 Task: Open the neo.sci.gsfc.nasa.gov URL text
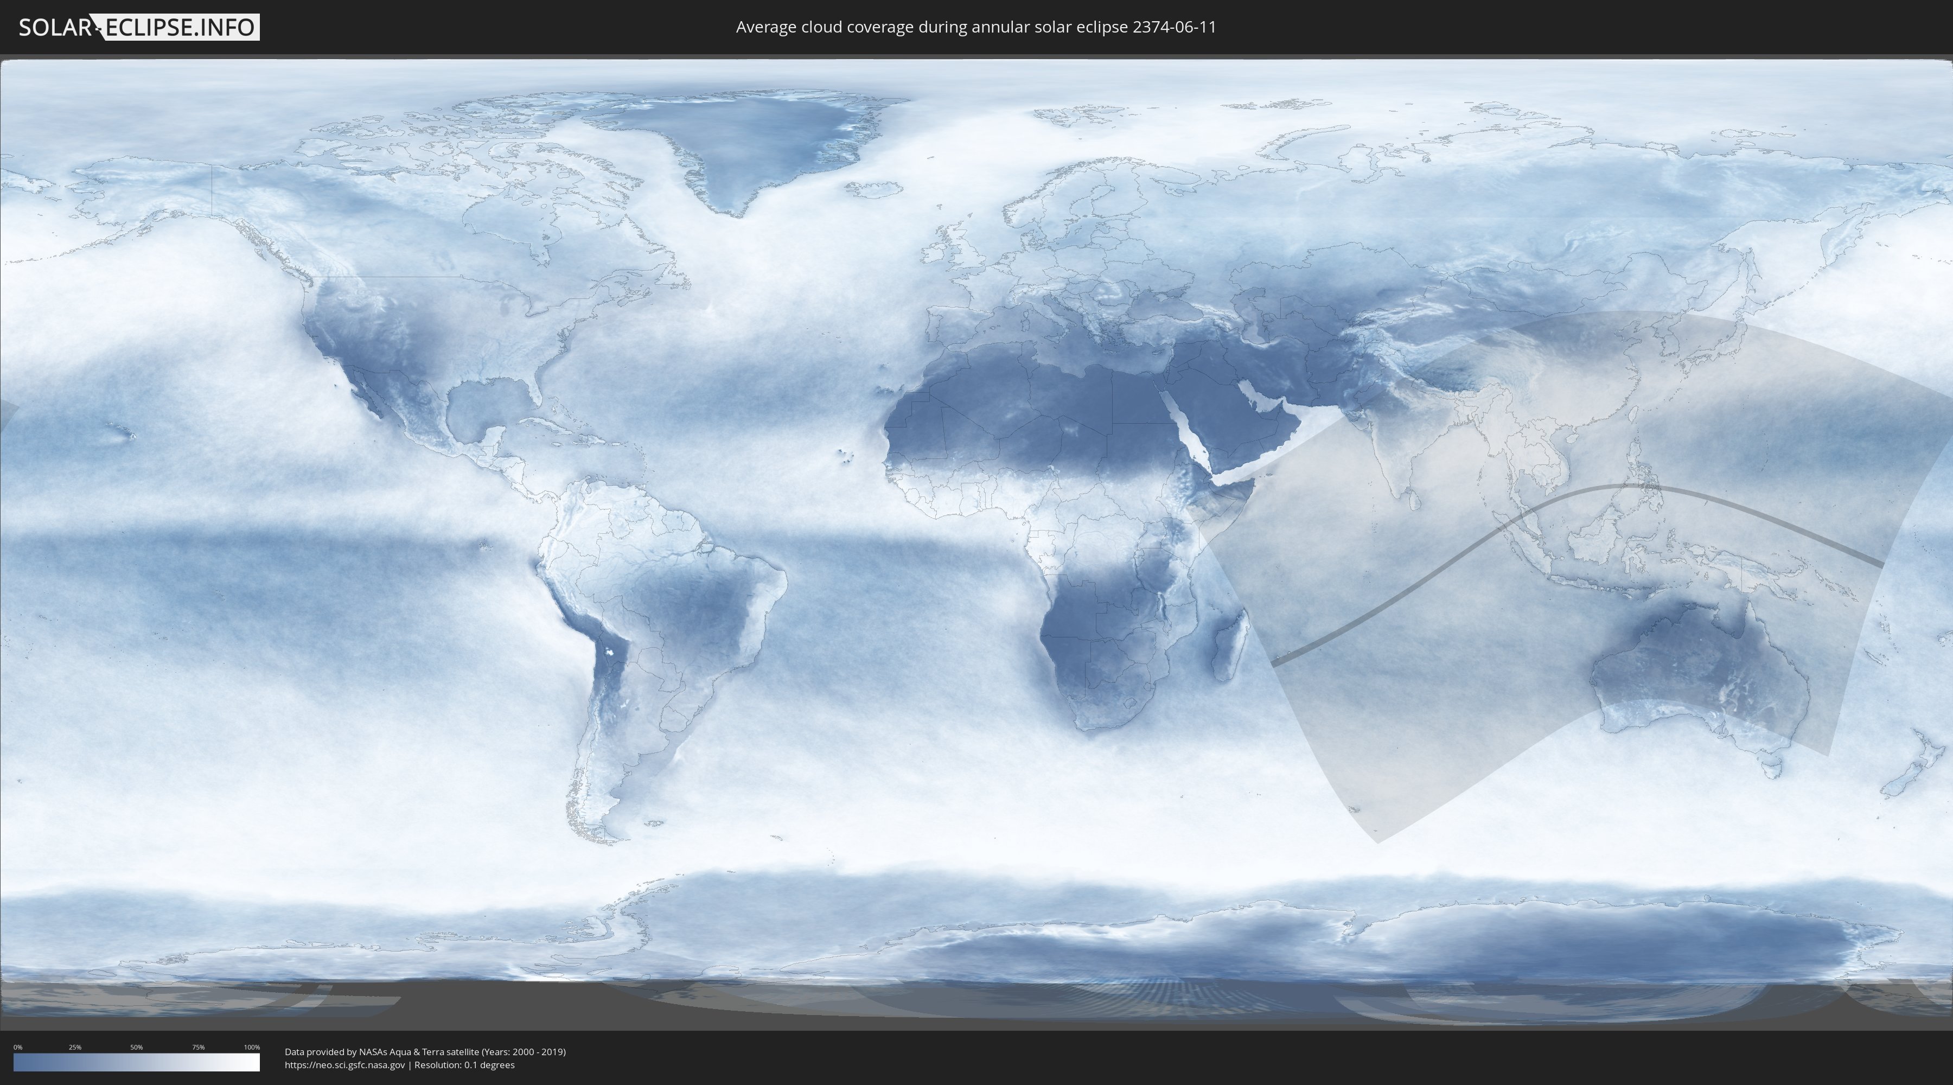tap(345, 1065)
